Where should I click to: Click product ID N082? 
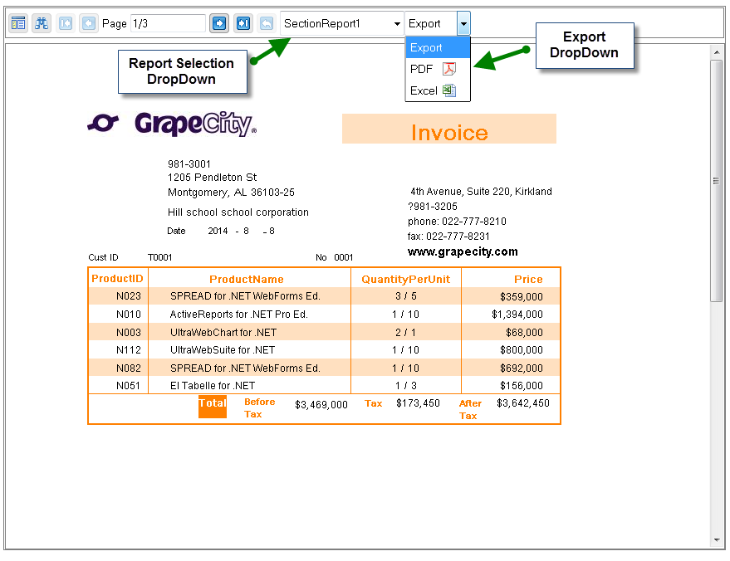129,368
